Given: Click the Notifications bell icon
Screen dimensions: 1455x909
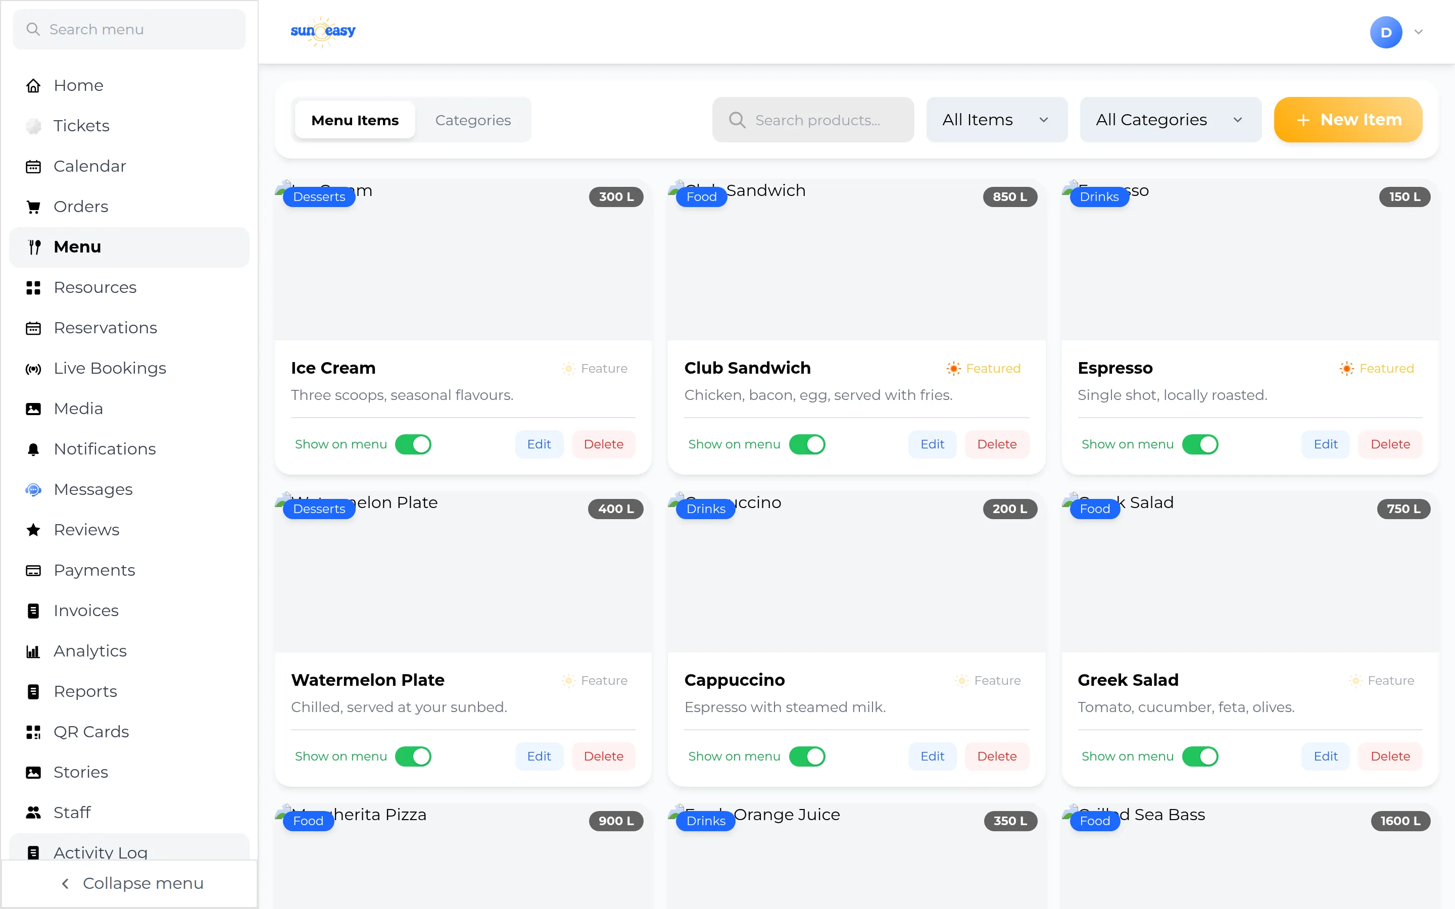Looking at the screenshot, I should tap(34, 449).
